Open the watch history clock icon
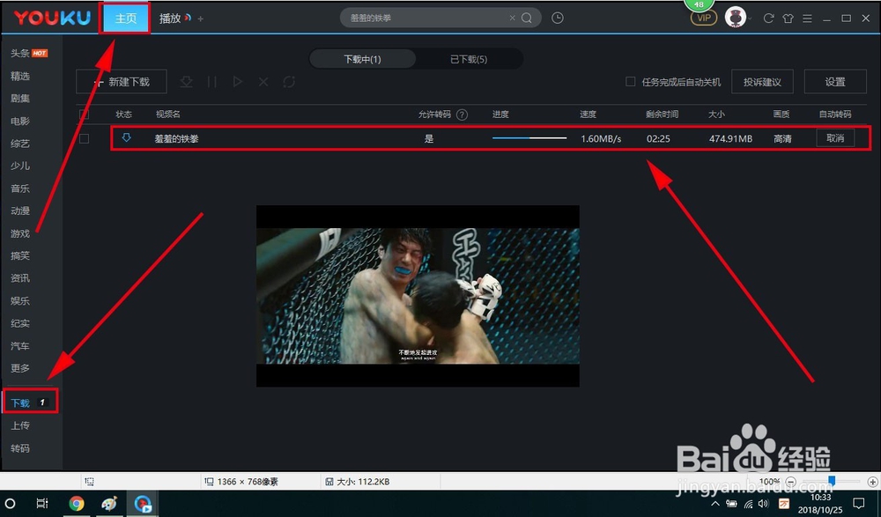This screenshot has width=881, height=517. [558, 18]
